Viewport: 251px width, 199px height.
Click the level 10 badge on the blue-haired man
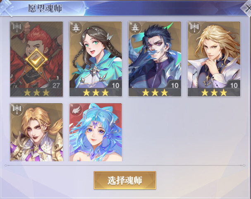coord(175,85)
